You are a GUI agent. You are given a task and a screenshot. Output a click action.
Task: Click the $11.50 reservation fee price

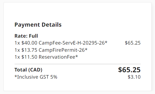tap(29, 57)
